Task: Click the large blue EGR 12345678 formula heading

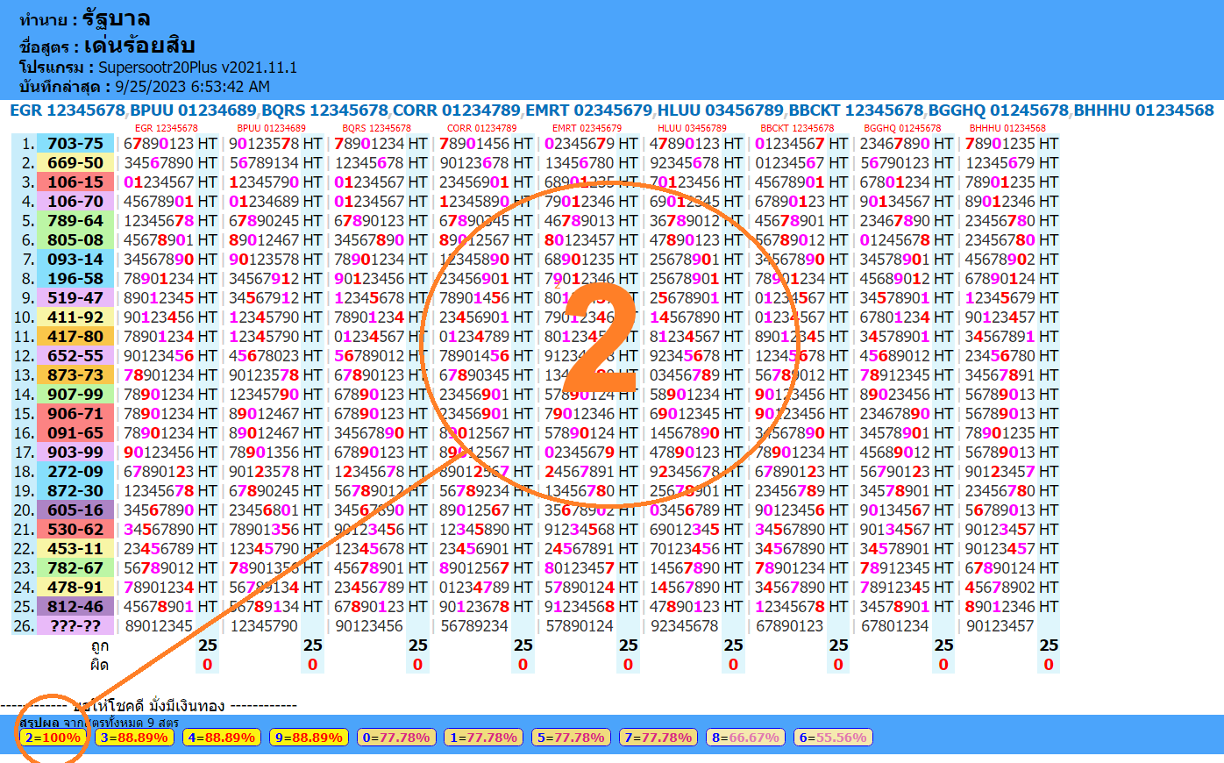Action: 68,111
